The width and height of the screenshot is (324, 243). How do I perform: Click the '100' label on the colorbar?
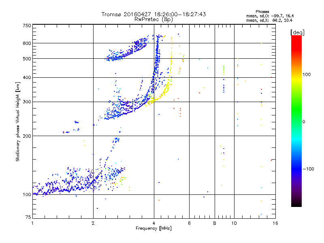(307, 75)
